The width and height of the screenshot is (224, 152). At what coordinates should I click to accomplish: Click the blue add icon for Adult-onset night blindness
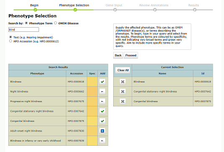[x=102, y=131]
